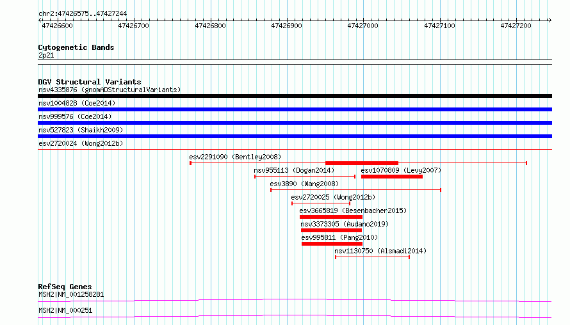The image size is (570, 325).
Task: Open the MSH2|NM_000251 transcript label
Action: click(x=65, y=310)
